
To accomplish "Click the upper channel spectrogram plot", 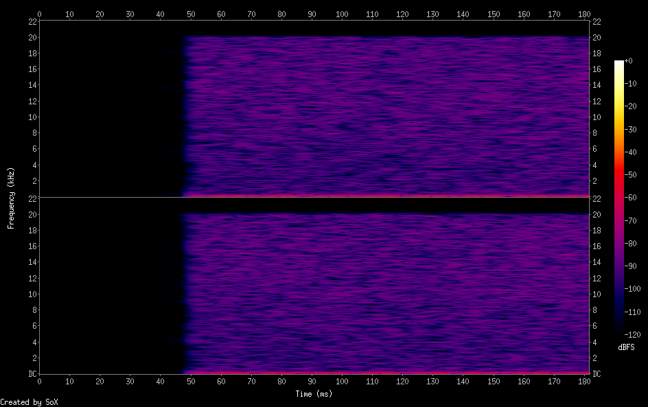I will 314,108.
